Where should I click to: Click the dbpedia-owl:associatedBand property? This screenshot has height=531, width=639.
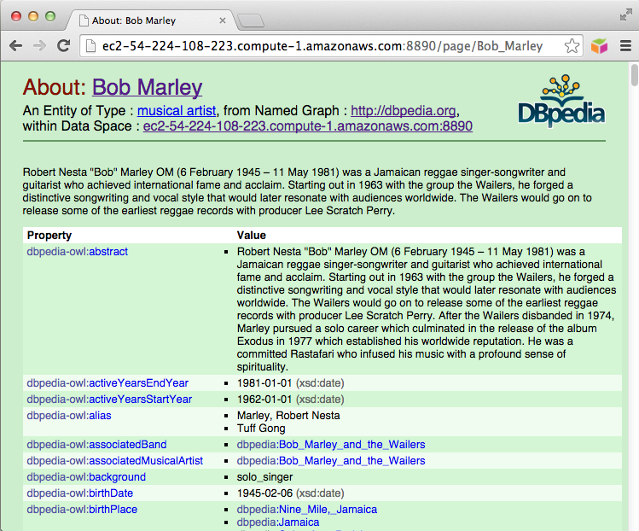click(96, 445)
